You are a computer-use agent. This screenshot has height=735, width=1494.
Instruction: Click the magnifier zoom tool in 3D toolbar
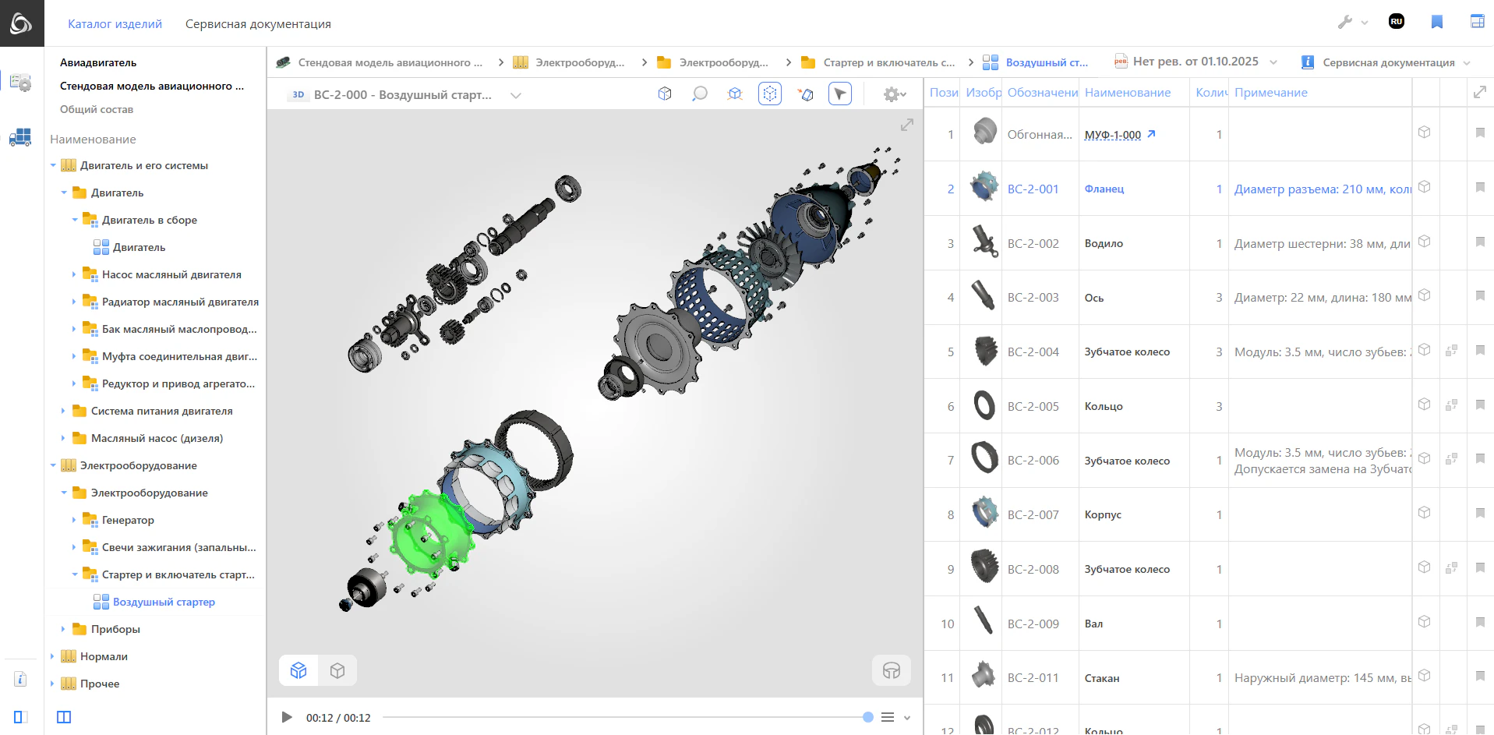[x=700, y=94]
